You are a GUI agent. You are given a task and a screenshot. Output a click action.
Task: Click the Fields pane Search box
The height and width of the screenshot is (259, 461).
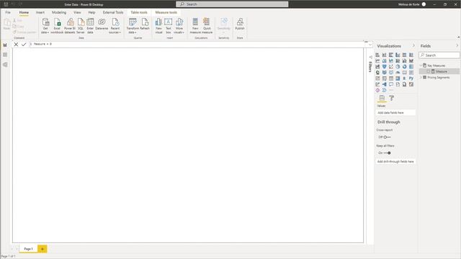[x=439, y=55]
